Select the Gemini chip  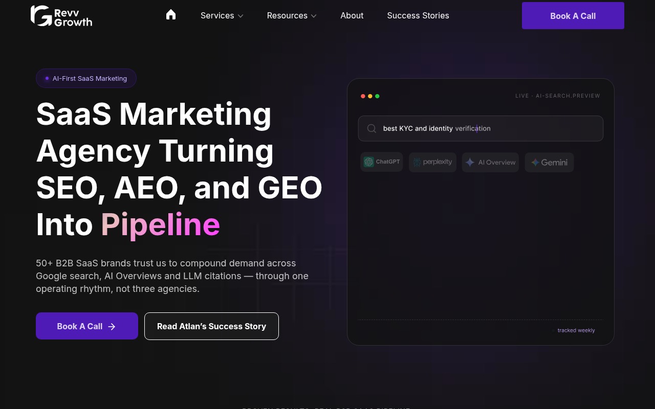[549, 162]
